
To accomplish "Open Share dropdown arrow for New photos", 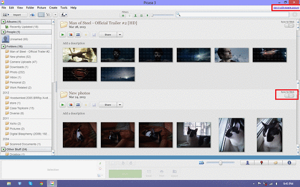I will [x=120, y=105].
